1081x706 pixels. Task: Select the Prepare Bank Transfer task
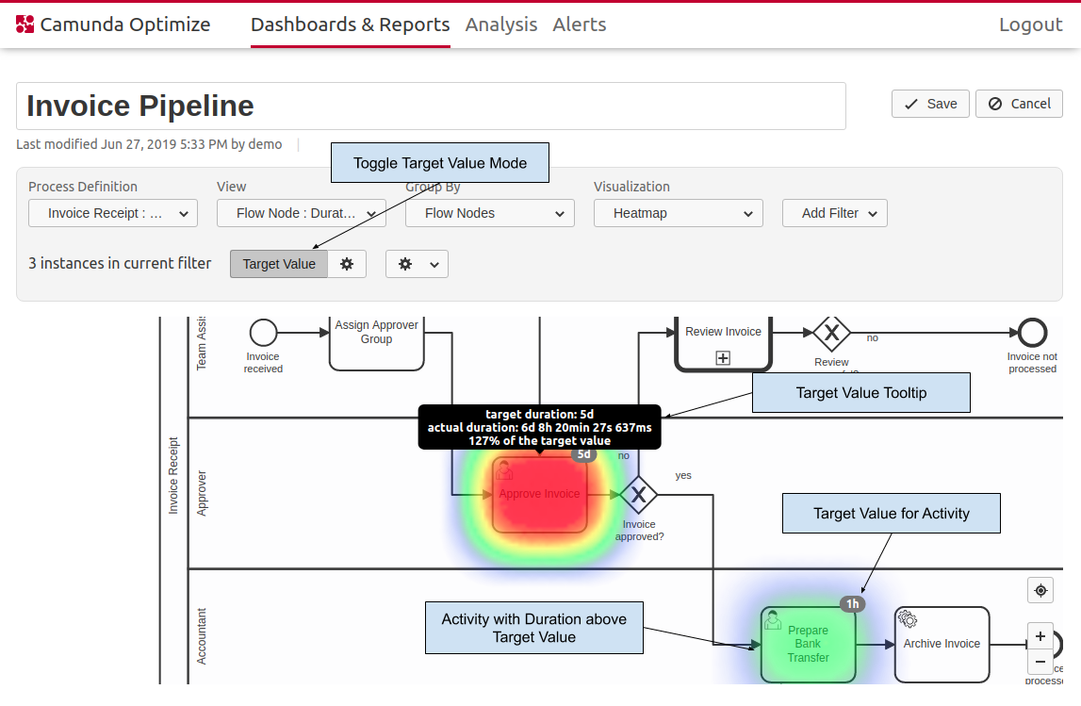click(808, 644)
